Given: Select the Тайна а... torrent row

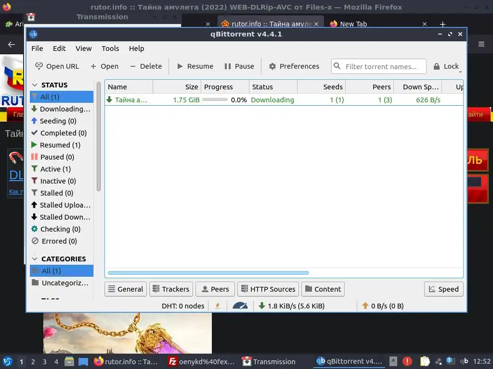Looking at the screenshot, I should [284, 100].
